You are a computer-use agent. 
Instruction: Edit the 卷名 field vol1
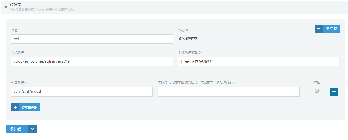(x=92, y=39)
